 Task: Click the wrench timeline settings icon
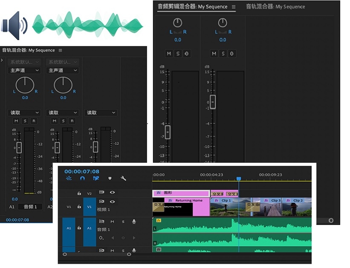[123, 178]
